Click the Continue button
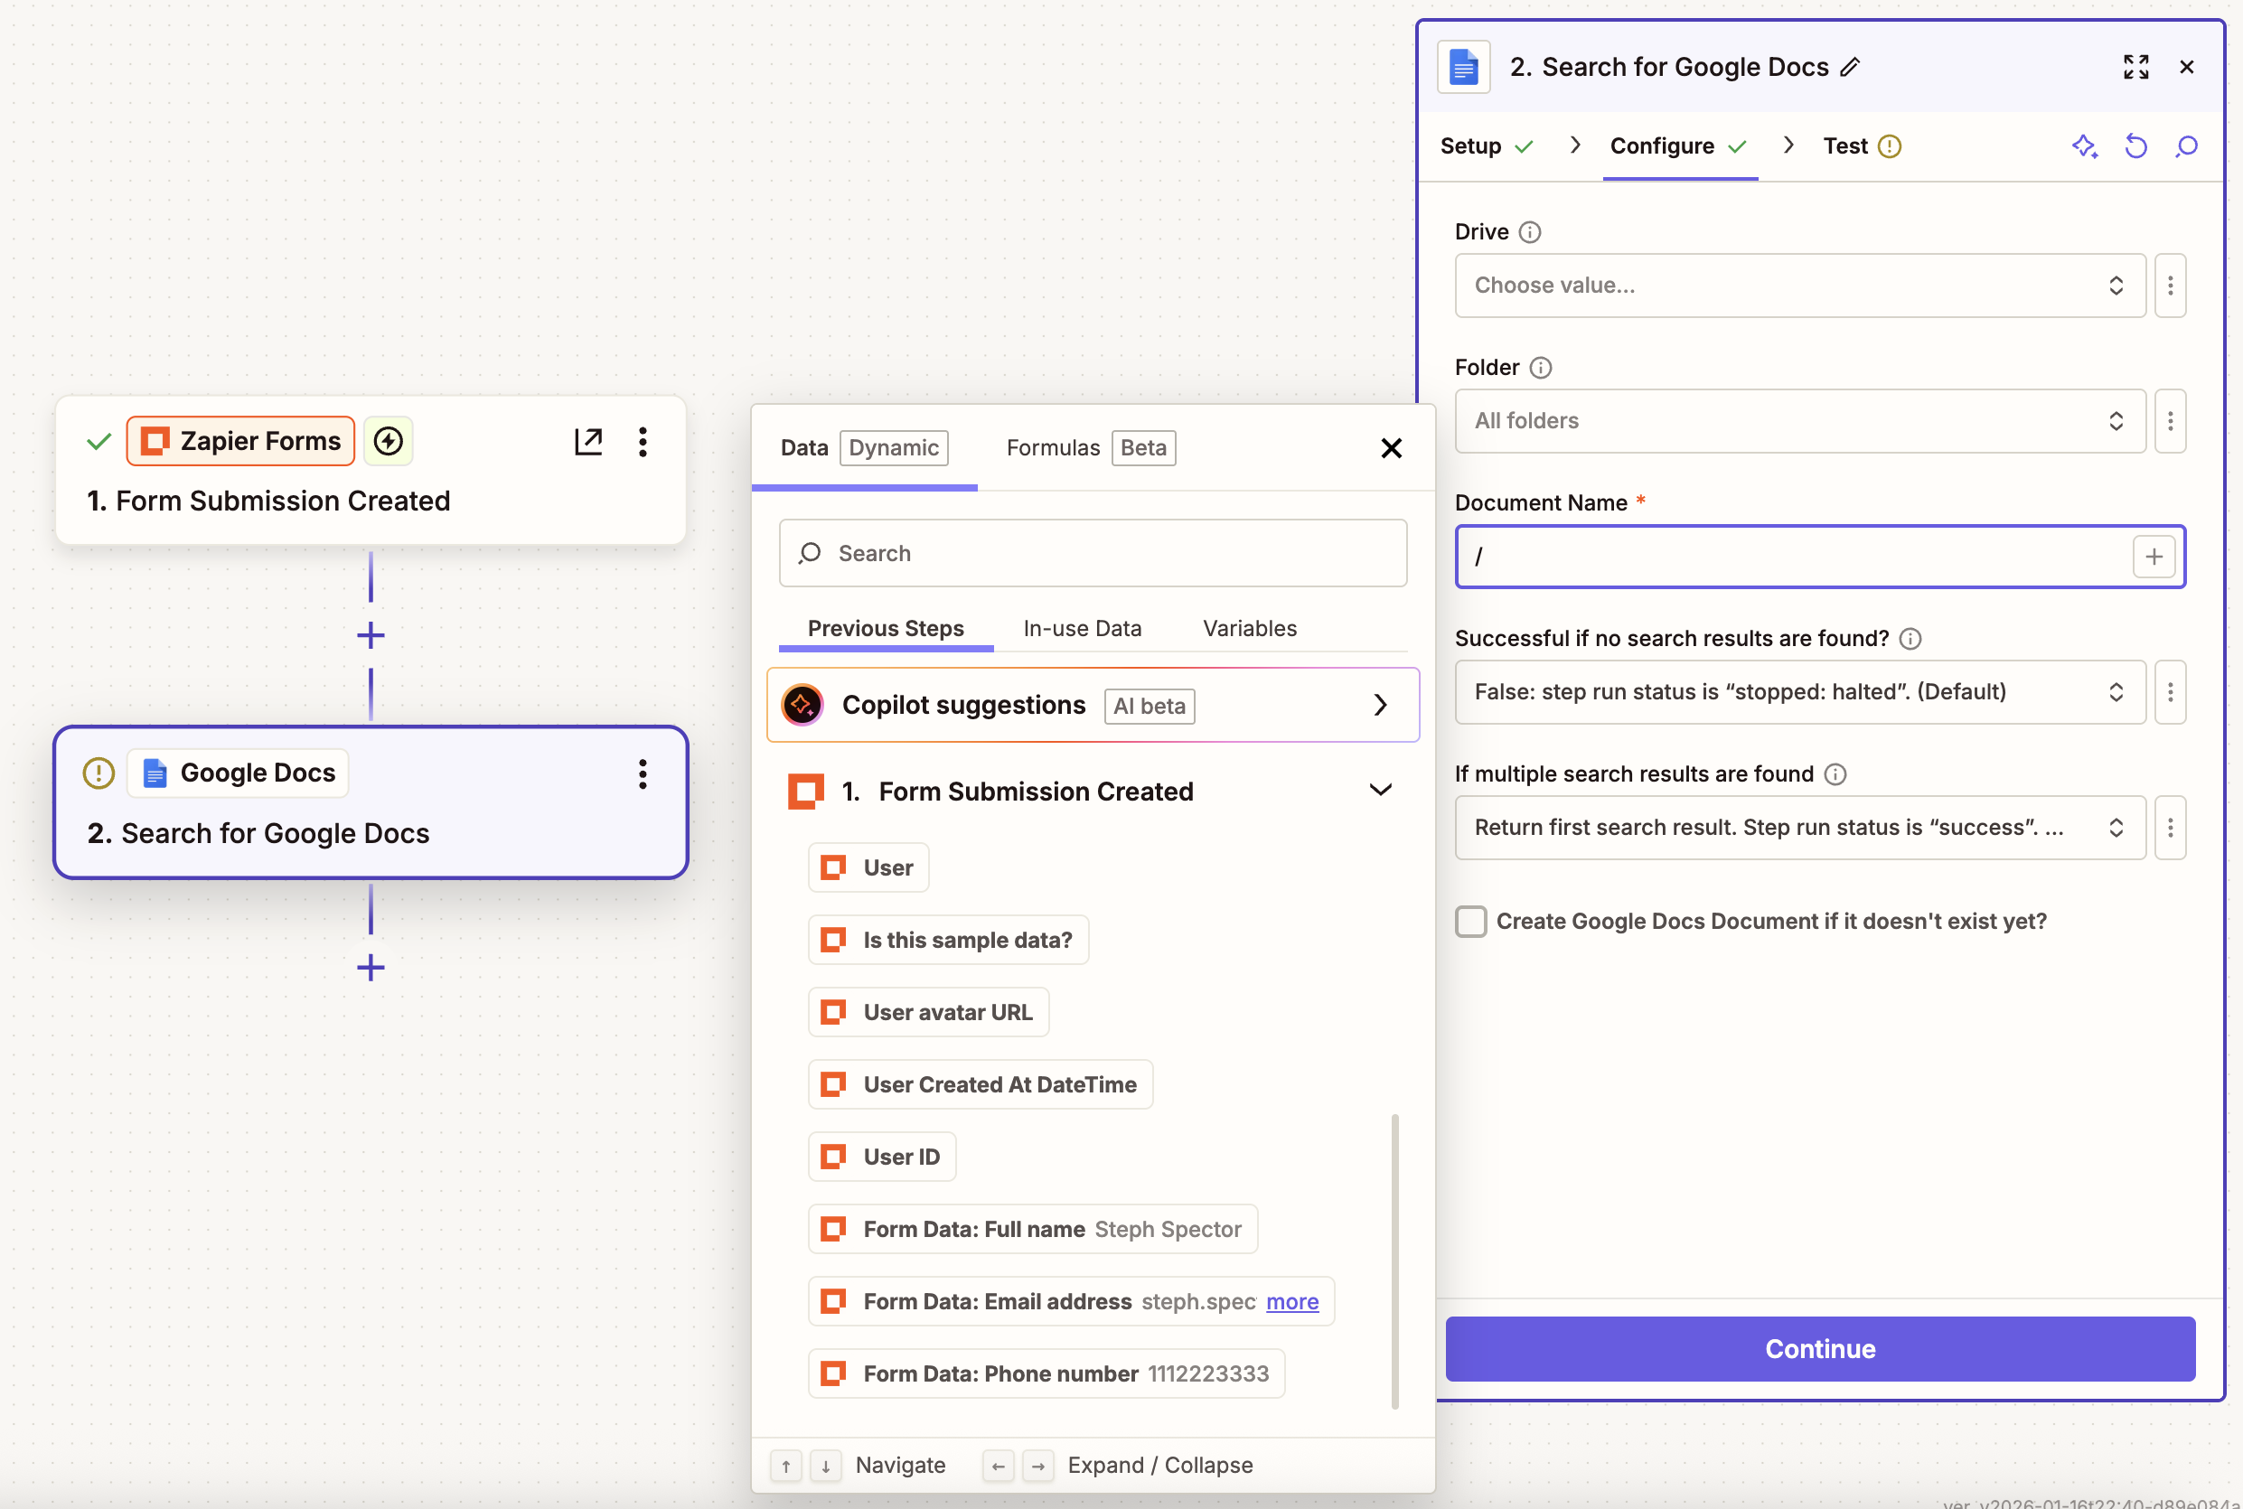 (x=1819, y=1348)
